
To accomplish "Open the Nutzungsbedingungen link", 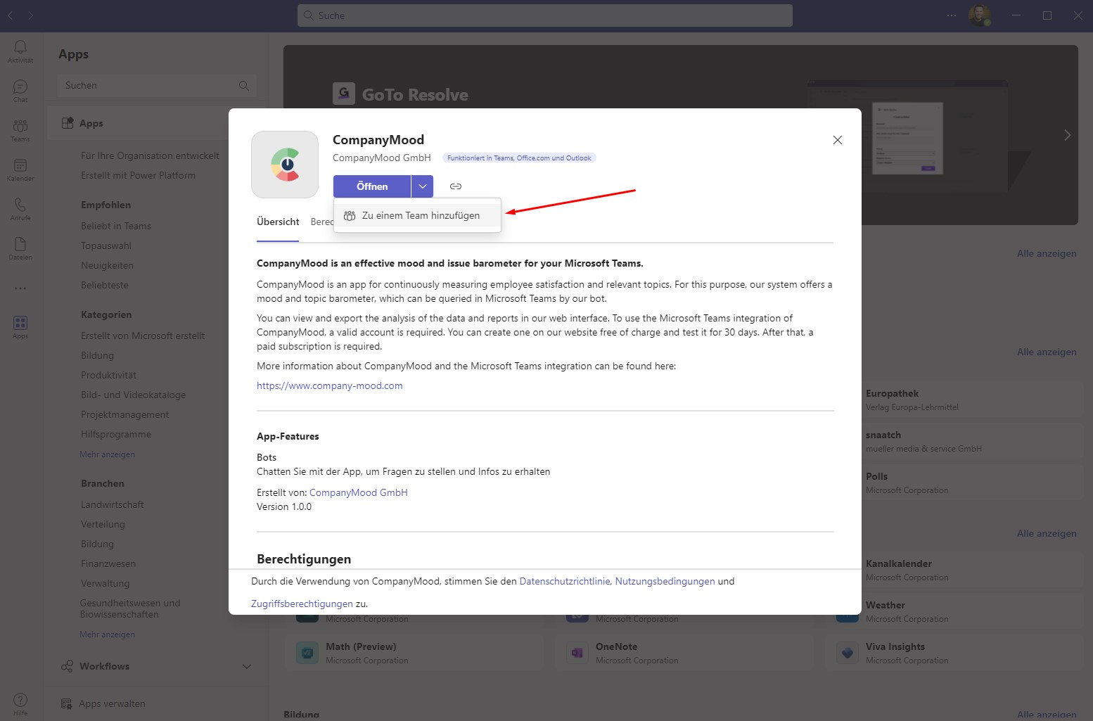I will (665, 581).
